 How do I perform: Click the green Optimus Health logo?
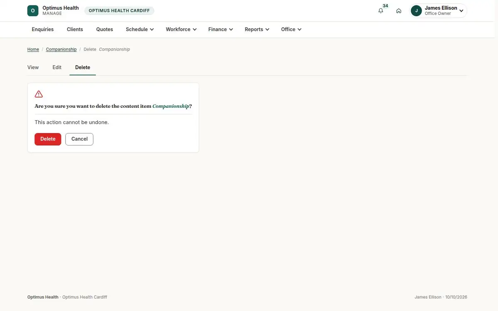[33, 11]
